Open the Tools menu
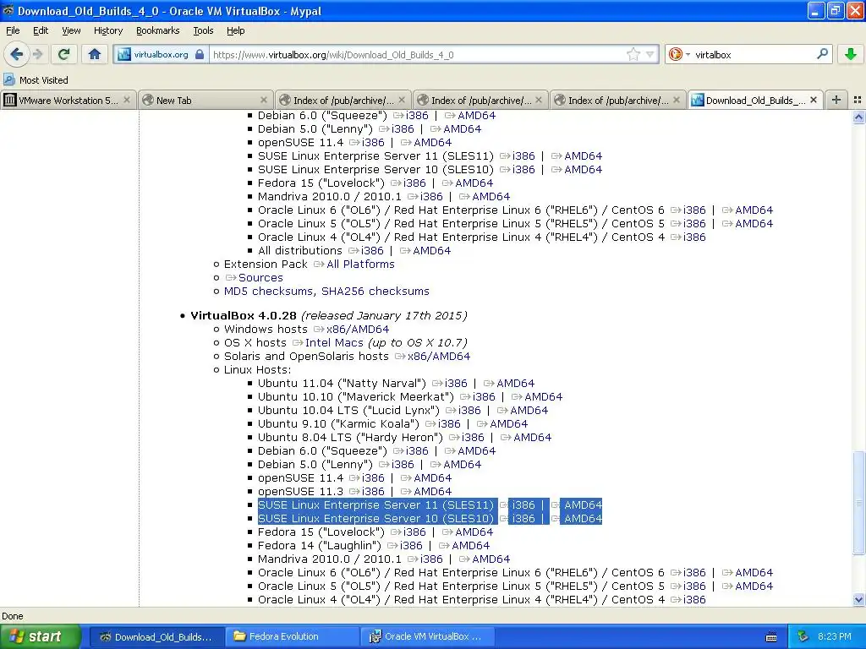 (x=203, y=30)
